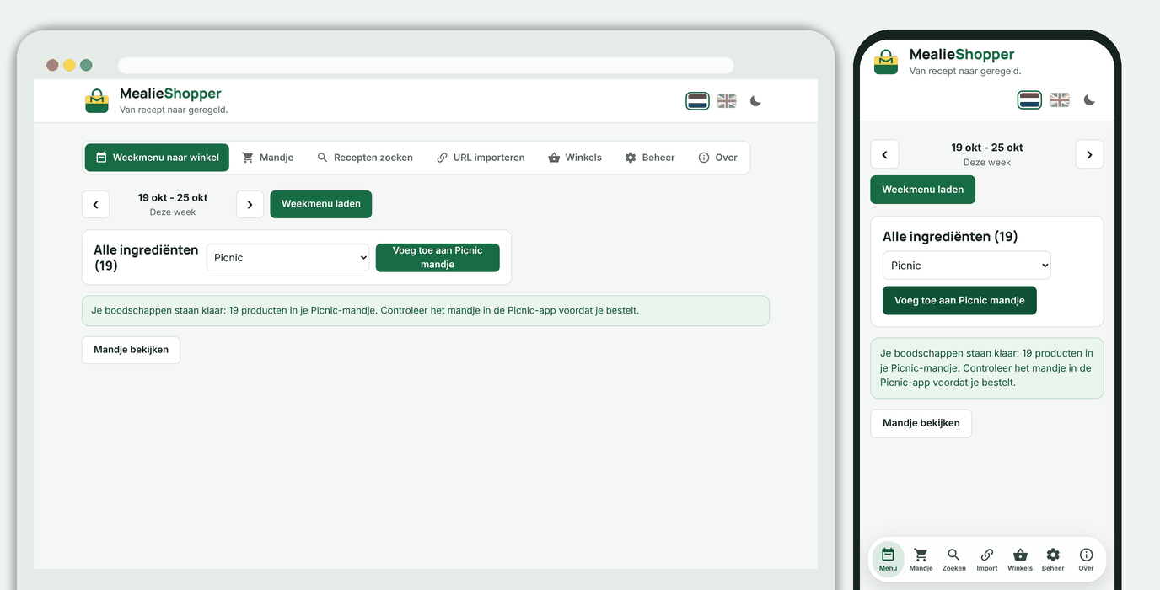This screenshot has height=590, width=1160.
Task: Open the Beheer settings tab on desktop
Action: pos(649,158)
